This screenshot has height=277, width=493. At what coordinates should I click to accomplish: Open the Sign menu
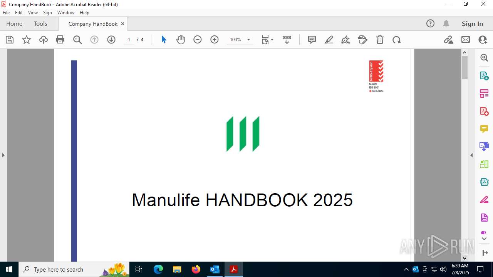pyautogui.click(x=47, y=12)
